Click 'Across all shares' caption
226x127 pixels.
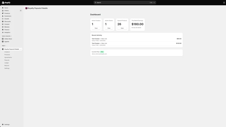click(136, 28)
